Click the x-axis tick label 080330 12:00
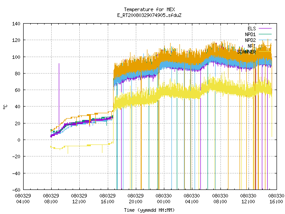Viewport: 285px width, 214px height. coord(248,199)
